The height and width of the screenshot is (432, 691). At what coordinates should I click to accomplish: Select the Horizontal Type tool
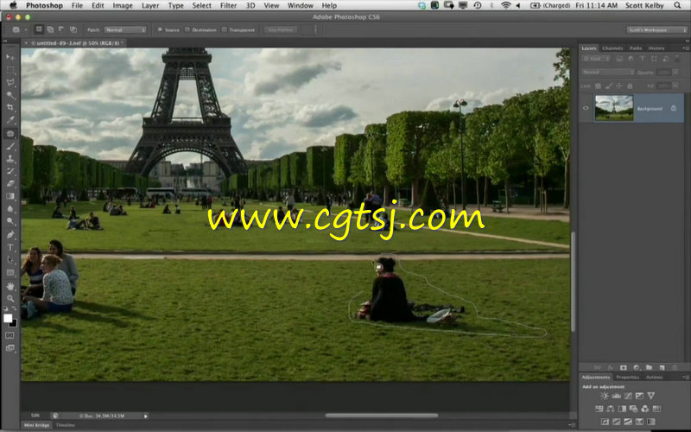coord(10,247)
